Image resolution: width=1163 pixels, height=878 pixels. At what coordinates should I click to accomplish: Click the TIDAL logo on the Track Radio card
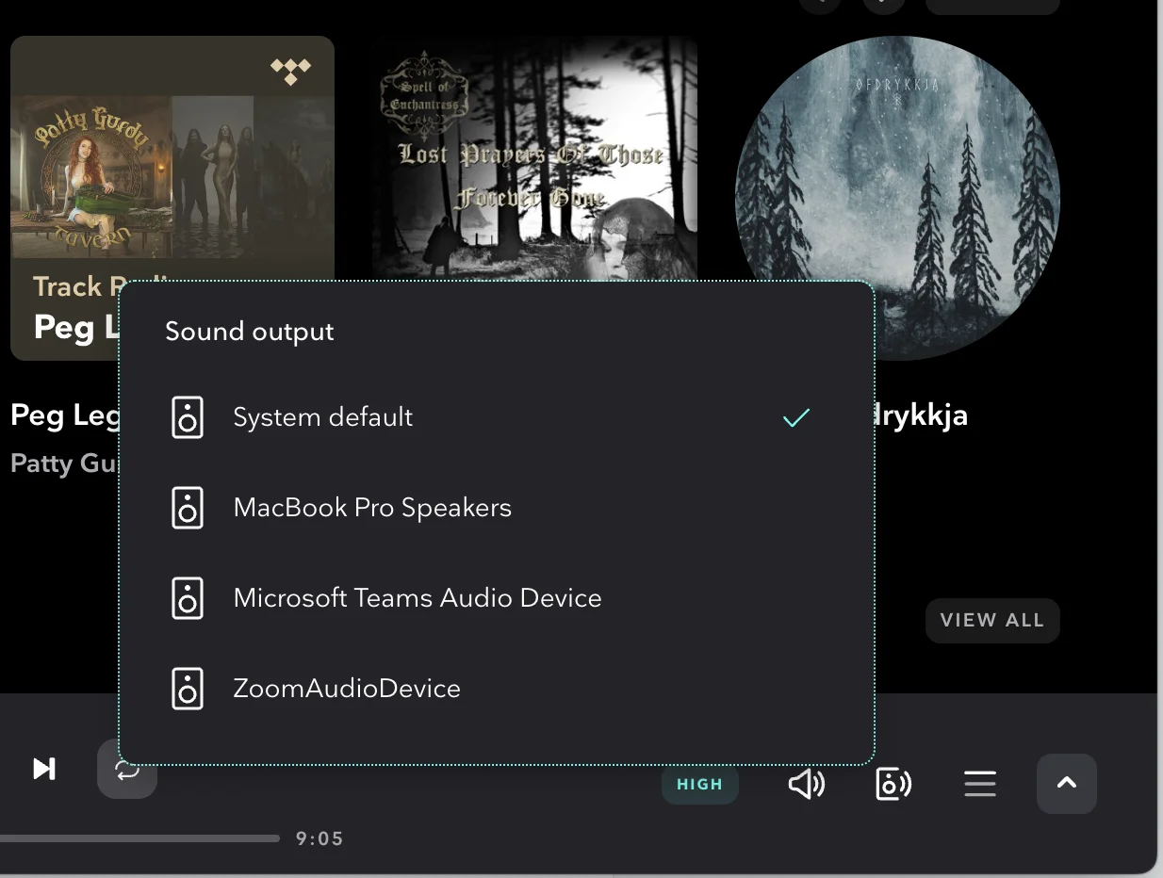(x=290, y=72)
